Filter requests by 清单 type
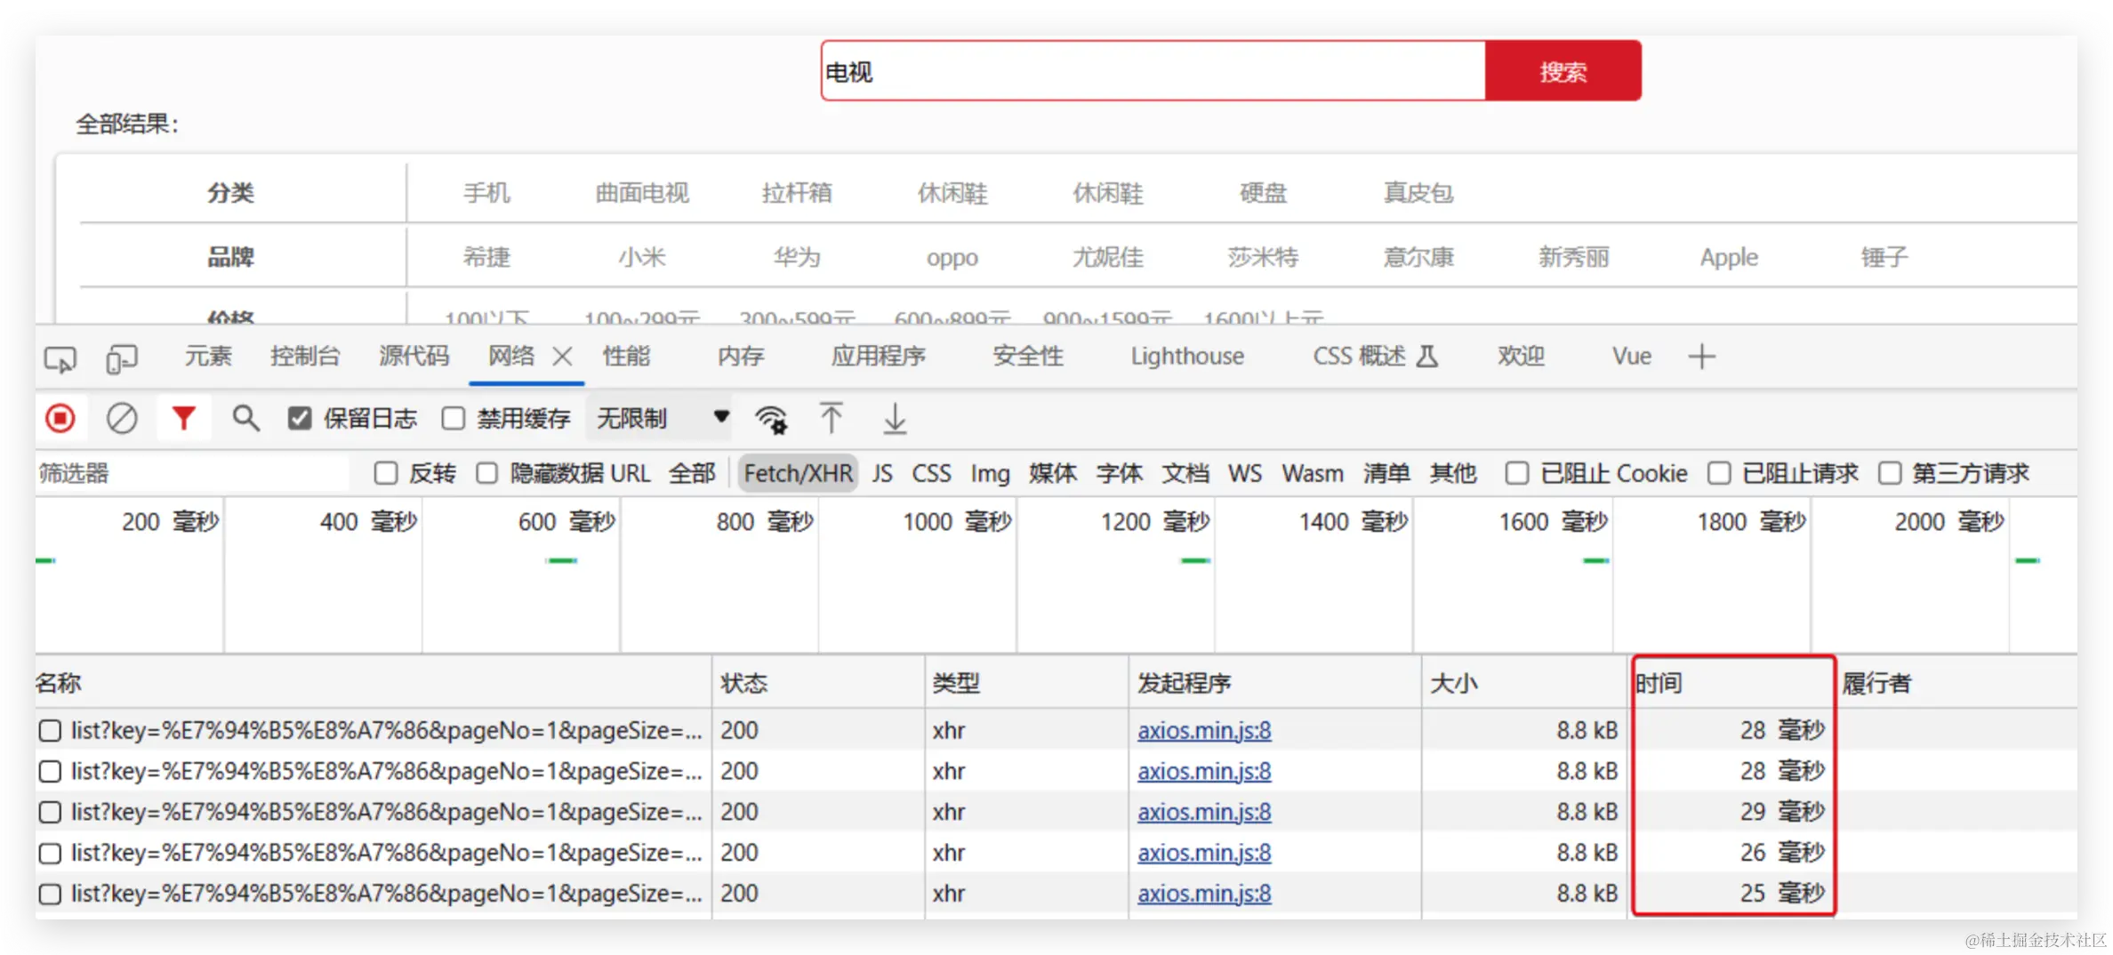2113x955 pixels. coord(1386,473)
